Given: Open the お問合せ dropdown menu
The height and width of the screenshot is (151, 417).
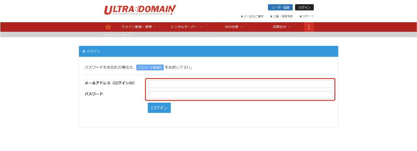Looking at the screenshot, I should click(281, 27).
